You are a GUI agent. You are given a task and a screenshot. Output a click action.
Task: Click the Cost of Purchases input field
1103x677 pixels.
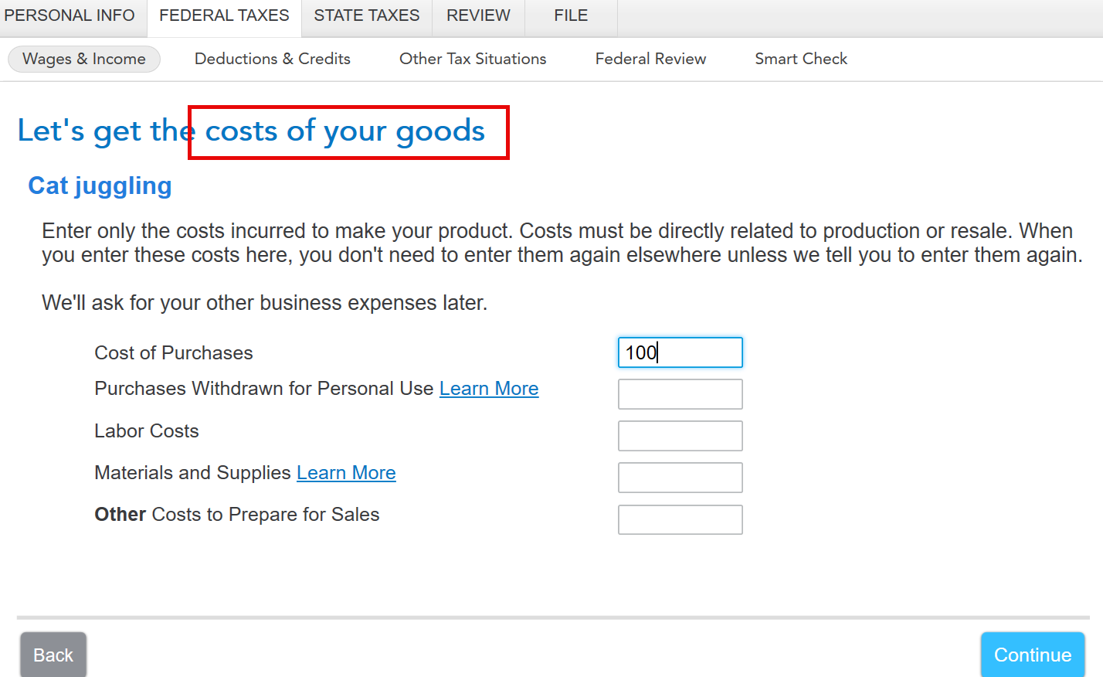pos(680,352)
